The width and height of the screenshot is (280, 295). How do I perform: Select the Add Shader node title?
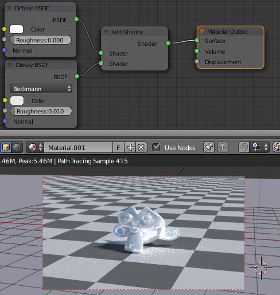click(127, 32)
